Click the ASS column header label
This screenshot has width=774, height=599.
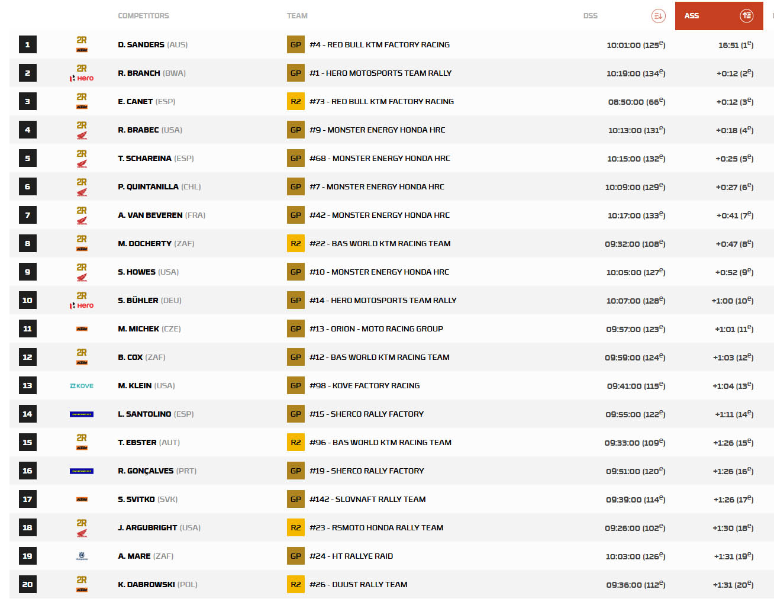point(692,16)
